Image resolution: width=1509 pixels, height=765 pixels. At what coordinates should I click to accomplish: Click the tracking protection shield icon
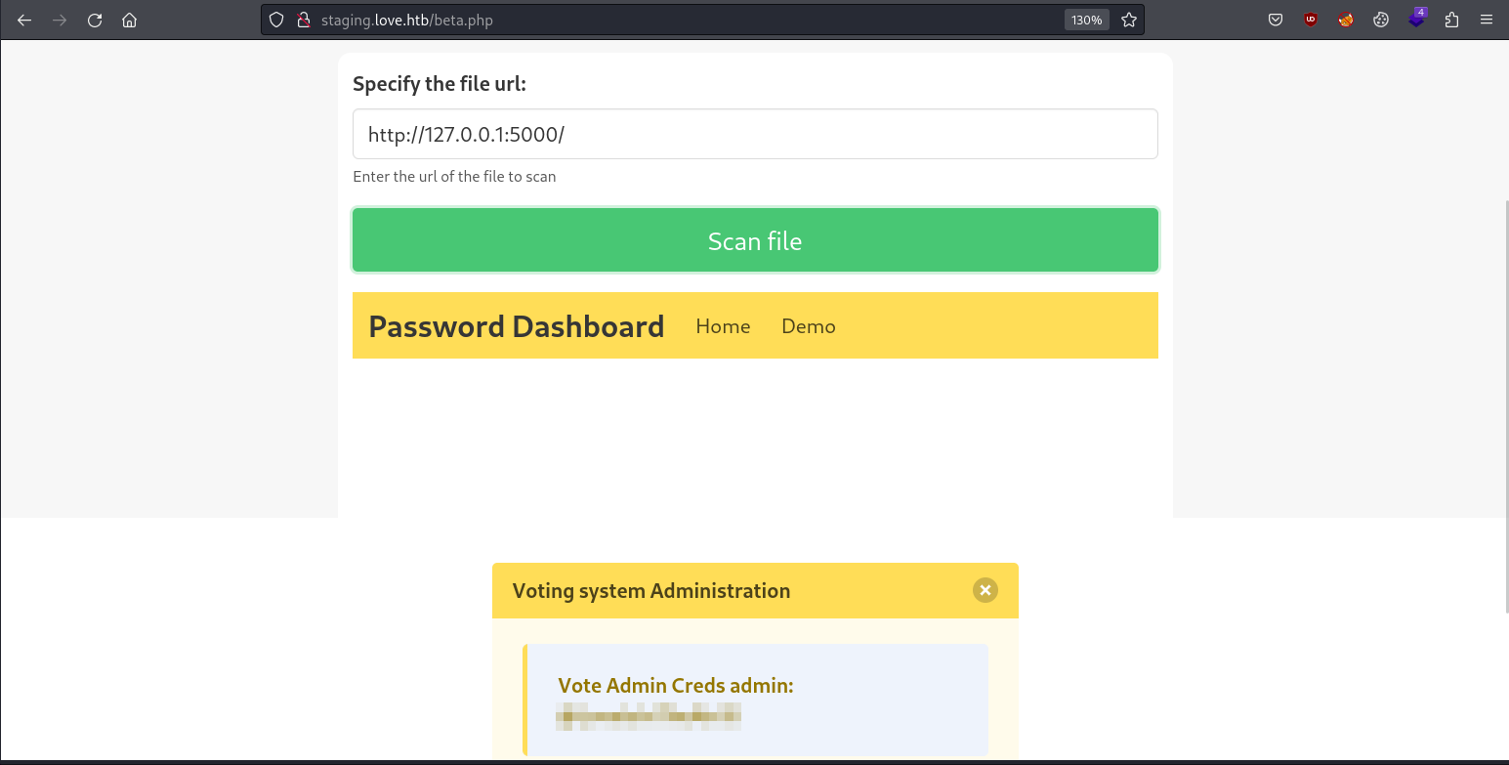click(276, 20)
